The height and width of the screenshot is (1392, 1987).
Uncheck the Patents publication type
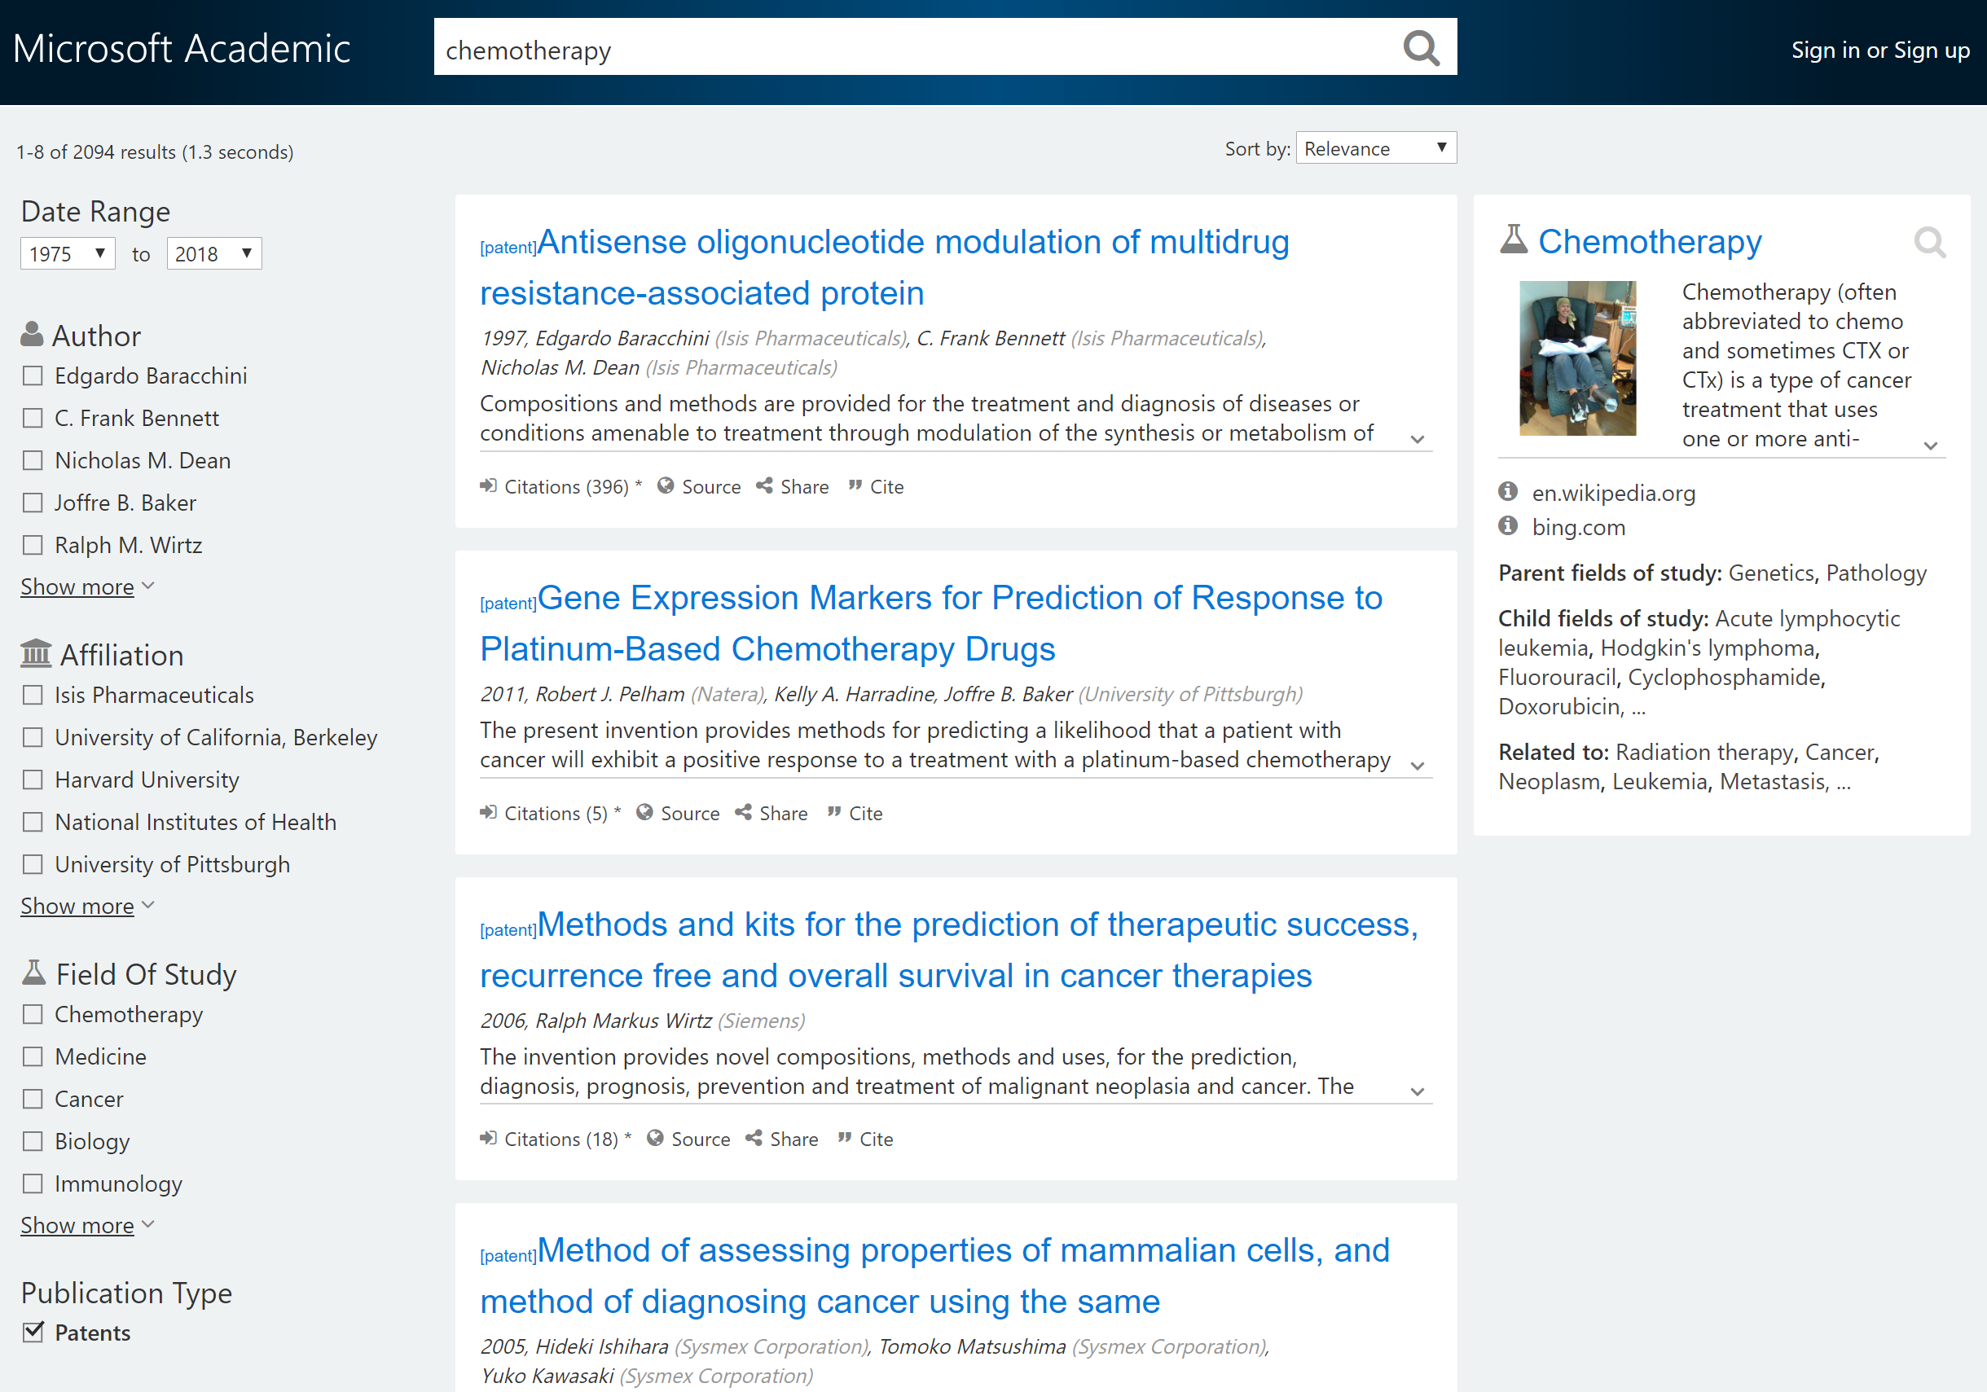coord(33,1333)
